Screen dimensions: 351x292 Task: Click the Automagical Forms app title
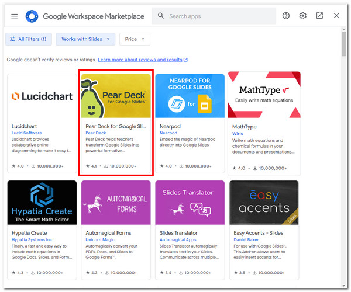[108, 233]
